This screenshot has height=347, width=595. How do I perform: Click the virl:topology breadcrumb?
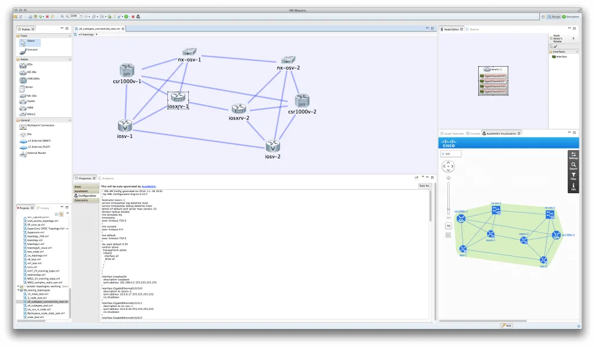point(85,34)
